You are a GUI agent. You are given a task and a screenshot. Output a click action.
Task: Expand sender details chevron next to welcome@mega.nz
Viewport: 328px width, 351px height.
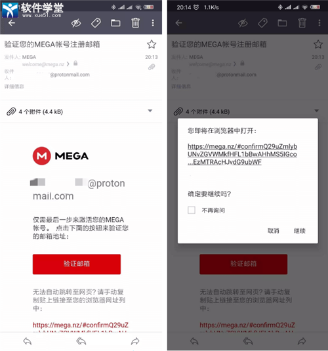tap(68, 64)
